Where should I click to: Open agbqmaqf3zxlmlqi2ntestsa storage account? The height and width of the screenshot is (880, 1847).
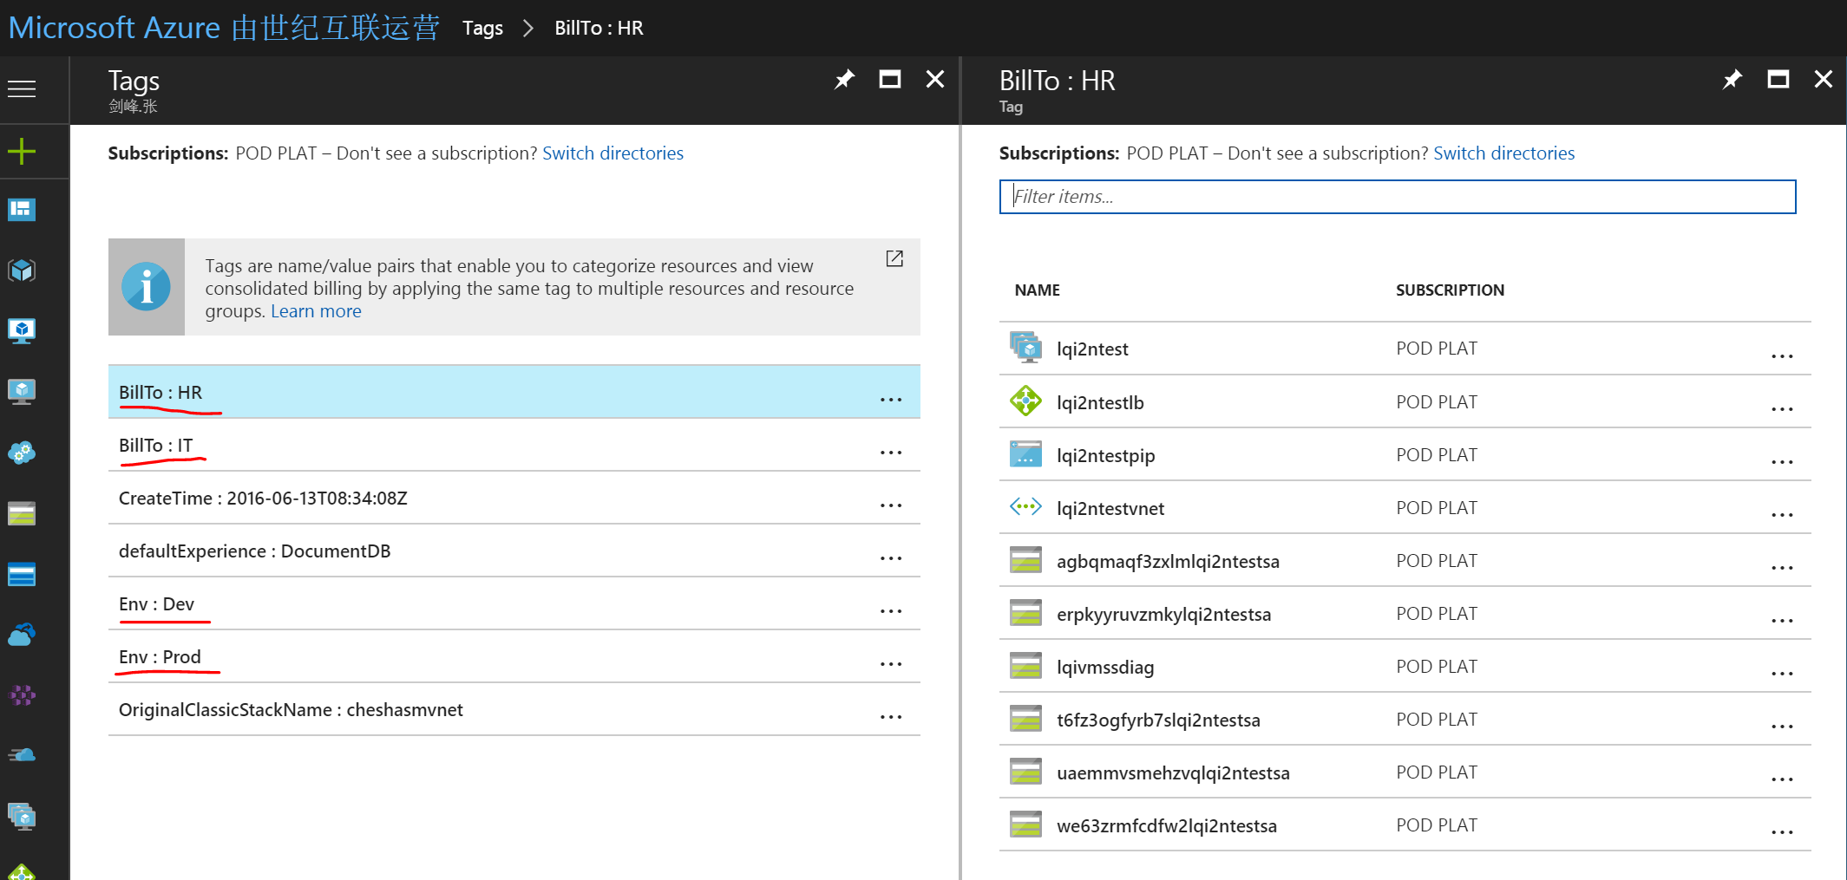(x=1168, y=562)
